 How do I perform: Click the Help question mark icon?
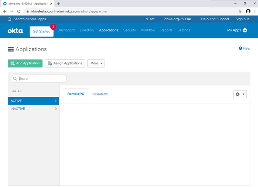click(x=240, y=48)
